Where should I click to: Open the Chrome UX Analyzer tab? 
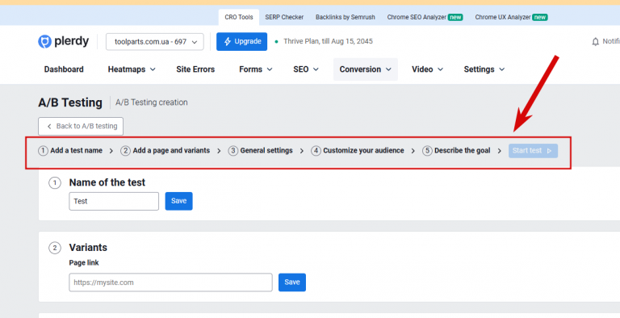click(x=511, y=17)
